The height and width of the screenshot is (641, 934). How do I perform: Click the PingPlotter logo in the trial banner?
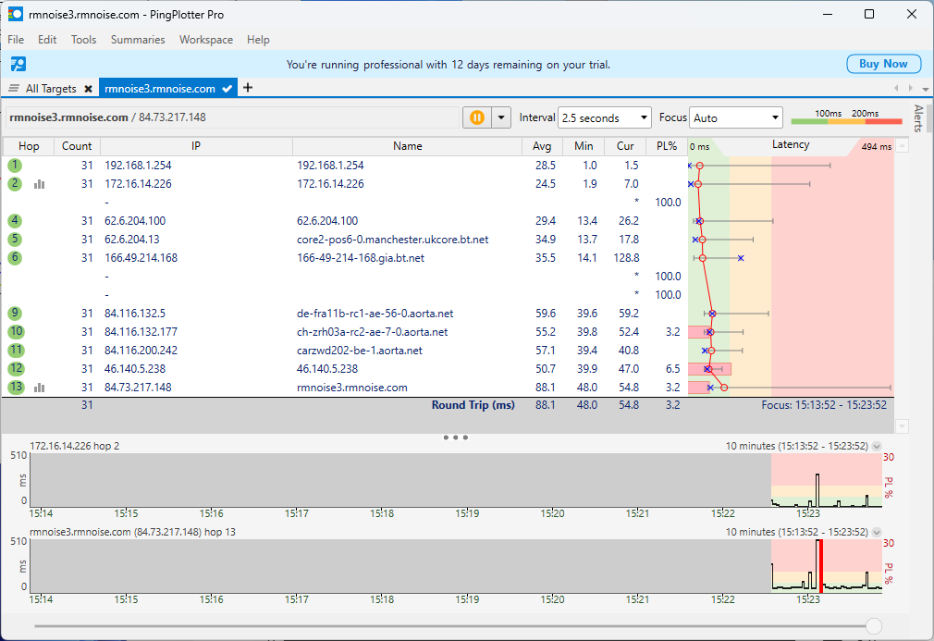(x=18, y=64)
